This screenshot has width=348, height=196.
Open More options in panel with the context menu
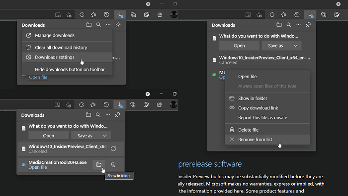pos(298,25)
